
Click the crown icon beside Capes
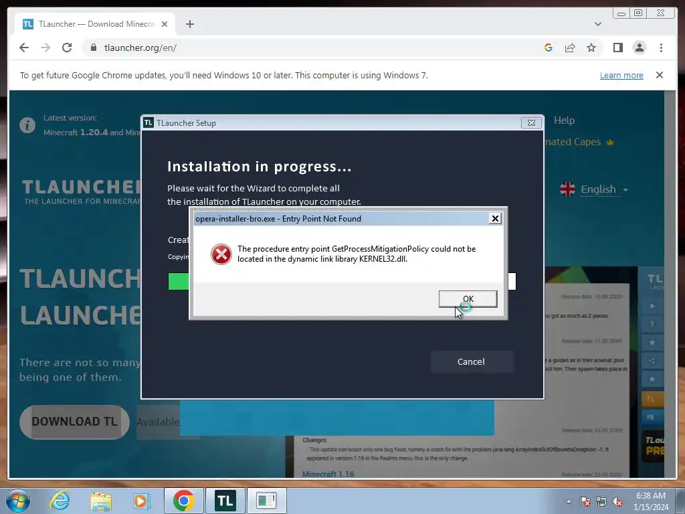pyautogui.click(x=610, y=142)
